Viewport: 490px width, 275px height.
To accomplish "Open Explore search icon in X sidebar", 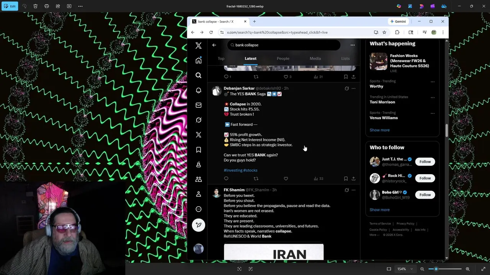I will point(198,76).
